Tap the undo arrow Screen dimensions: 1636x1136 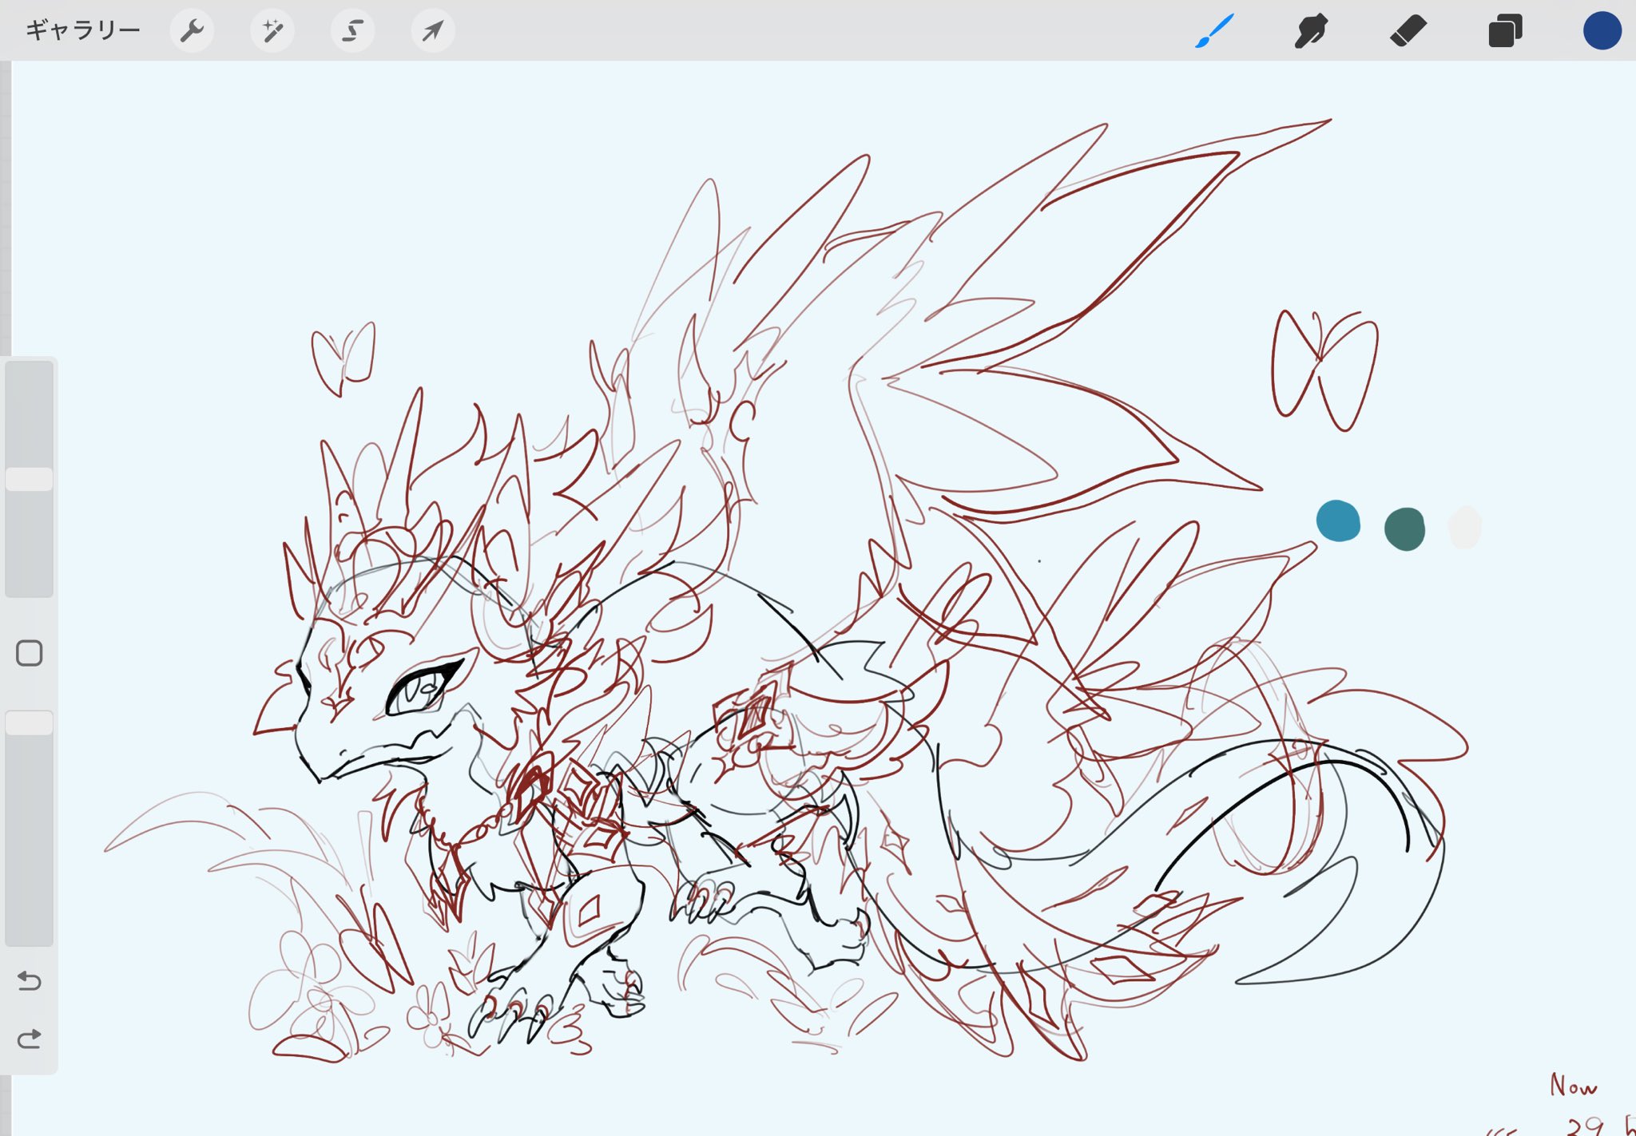[x=30, y=980]
